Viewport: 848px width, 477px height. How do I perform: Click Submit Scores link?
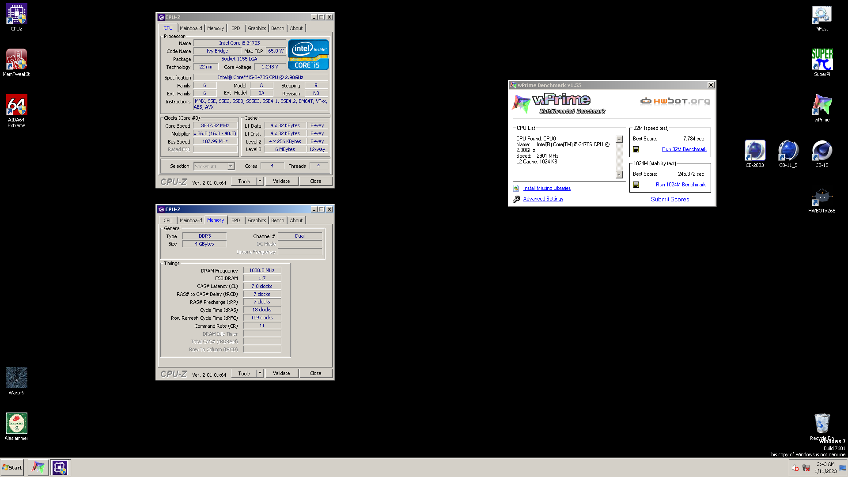pyautogui.click(x=670, y=199)
